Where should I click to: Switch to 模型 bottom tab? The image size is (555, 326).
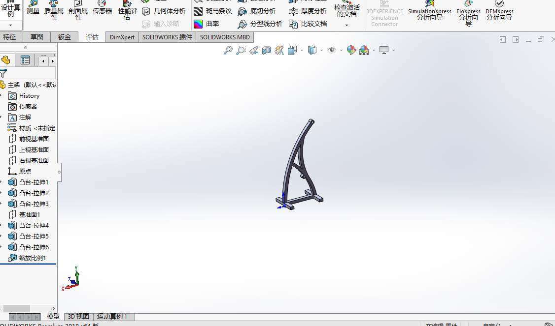point(53,317)
